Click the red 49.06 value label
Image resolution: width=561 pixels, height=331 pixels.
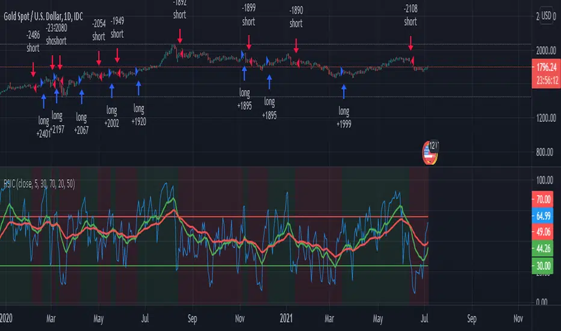(x=542, y=232)
